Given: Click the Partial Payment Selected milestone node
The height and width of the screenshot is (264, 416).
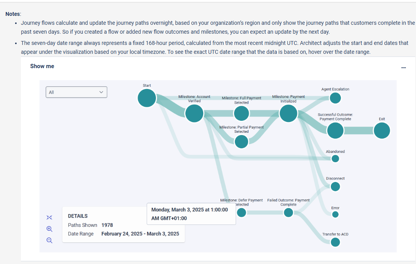Looking at the screenshot, I should (x=241, y=142).
